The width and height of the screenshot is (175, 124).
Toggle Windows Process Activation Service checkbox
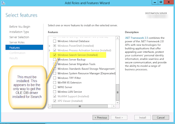[x=55, y=50]
